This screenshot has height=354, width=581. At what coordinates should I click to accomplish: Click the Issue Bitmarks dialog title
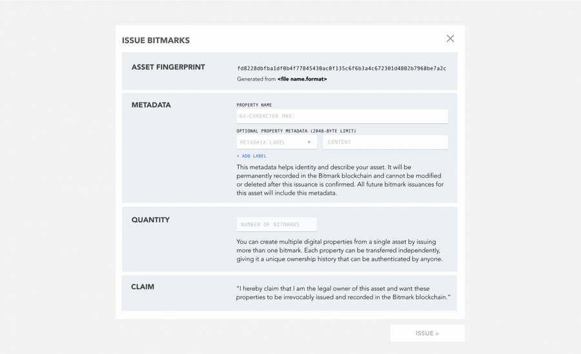[156, 41]
